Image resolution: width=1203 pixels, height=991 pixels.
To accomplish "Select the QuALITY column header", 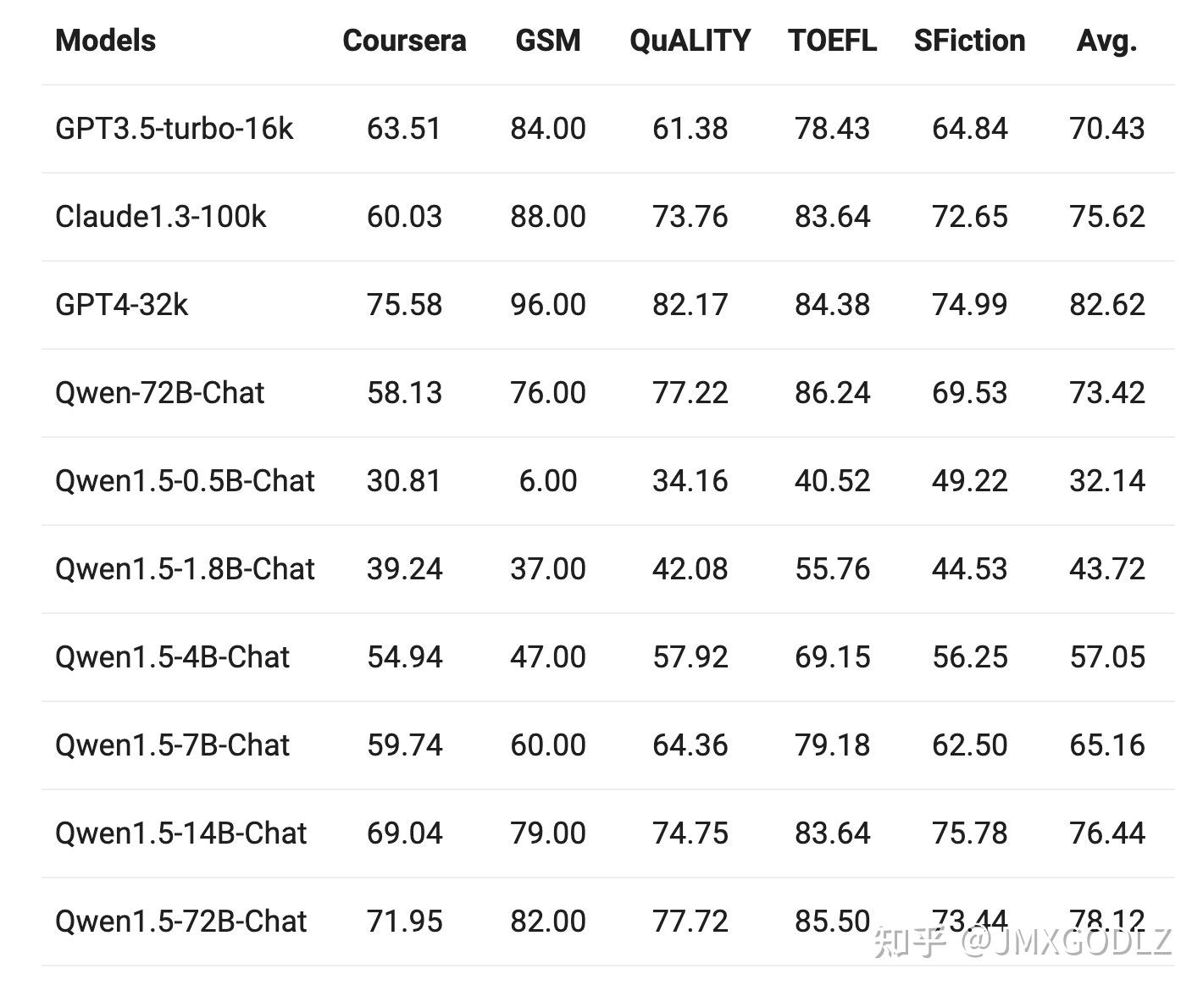I will [x=690, y=41].
